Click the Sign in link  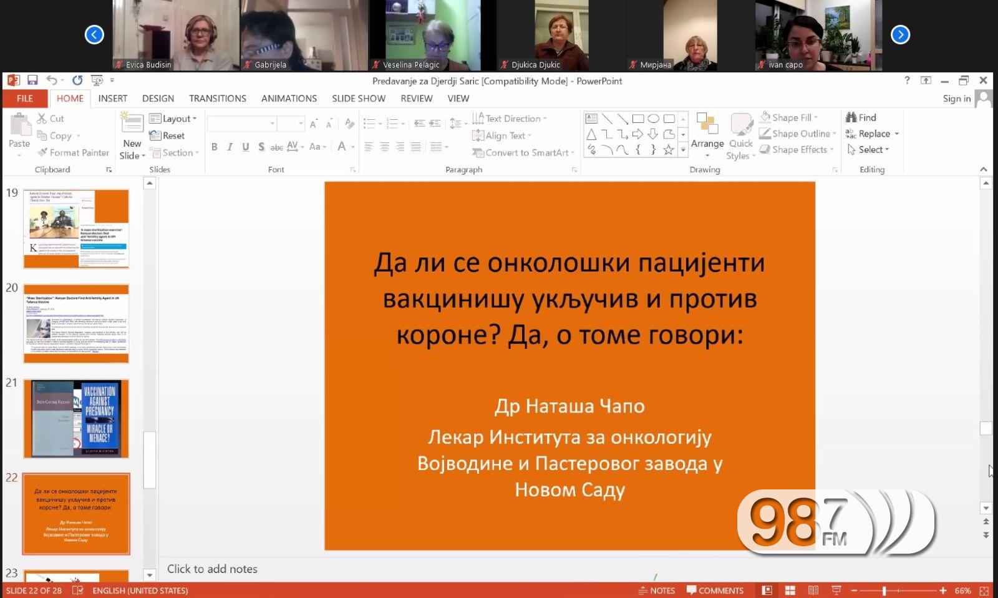pyautogui.click(x=956, y=98)
